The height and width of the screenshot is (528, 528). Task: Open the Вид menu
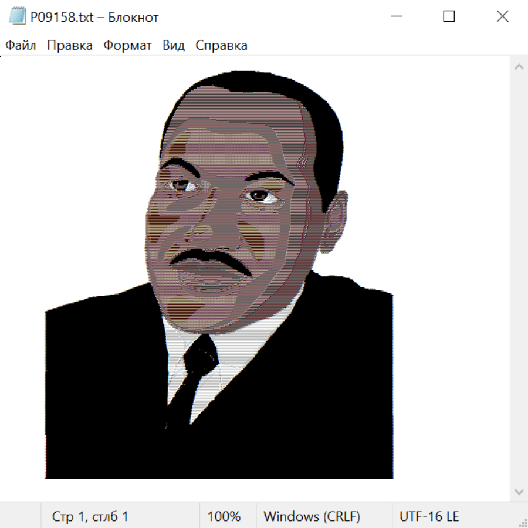click(x=174, y=46)
